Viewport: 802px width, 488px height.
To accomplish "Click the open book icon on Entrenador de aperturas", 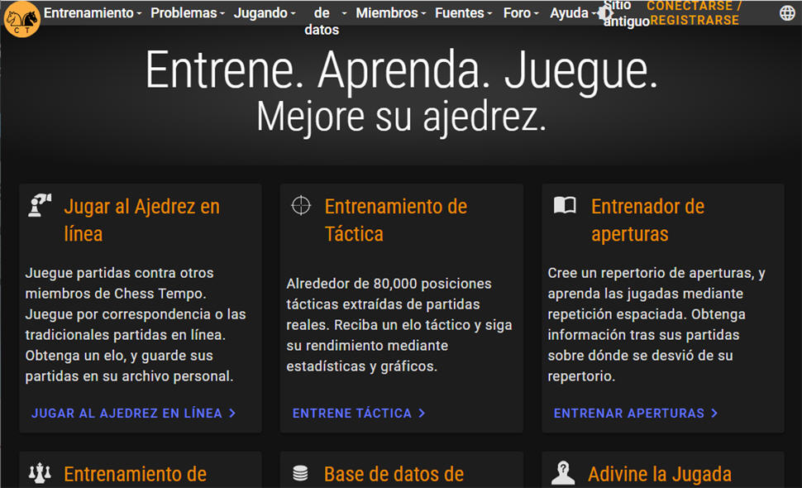I will coord(564,206).
